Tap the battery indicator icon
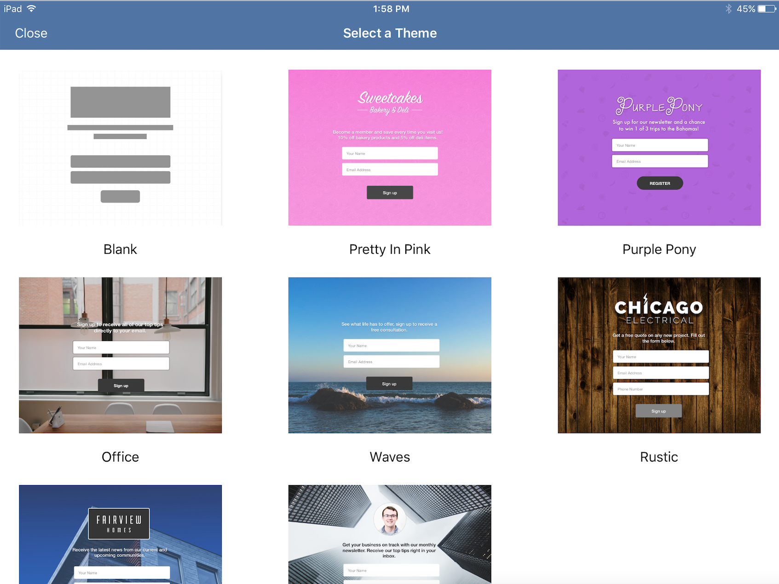Image resolution: width=779 pixels, height=584 pixels. coord(767,9)
